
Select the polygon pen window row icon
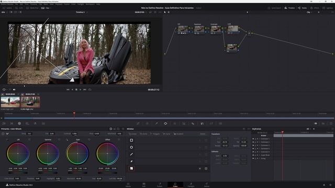point(131,155)
